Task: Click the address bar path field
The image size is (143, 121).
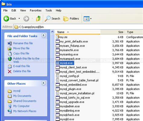Action: (78, 27)
